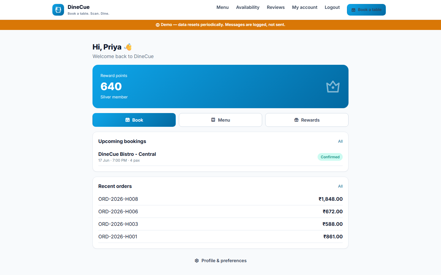Click the calendar icon in Book button

(127, 120)
